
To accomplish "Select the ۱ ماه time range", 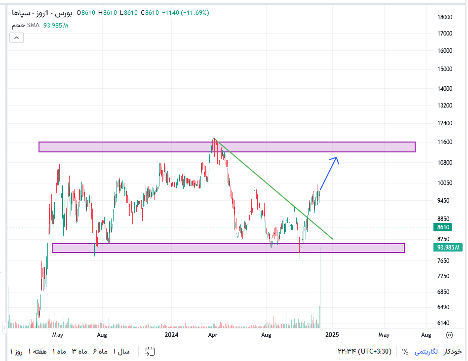I will tap(59, 352).
